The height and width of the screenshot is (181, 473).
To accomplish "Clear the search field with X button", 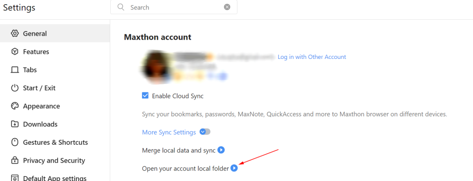I will point(227,7).
